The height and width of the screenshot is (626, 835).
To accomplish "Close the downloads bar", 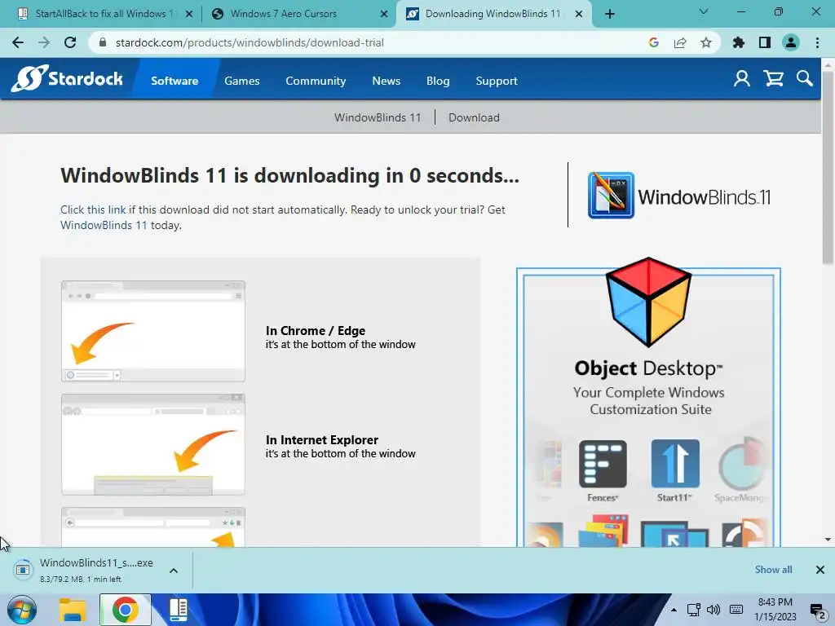I will pyautogui.click(x=820, y=570).
